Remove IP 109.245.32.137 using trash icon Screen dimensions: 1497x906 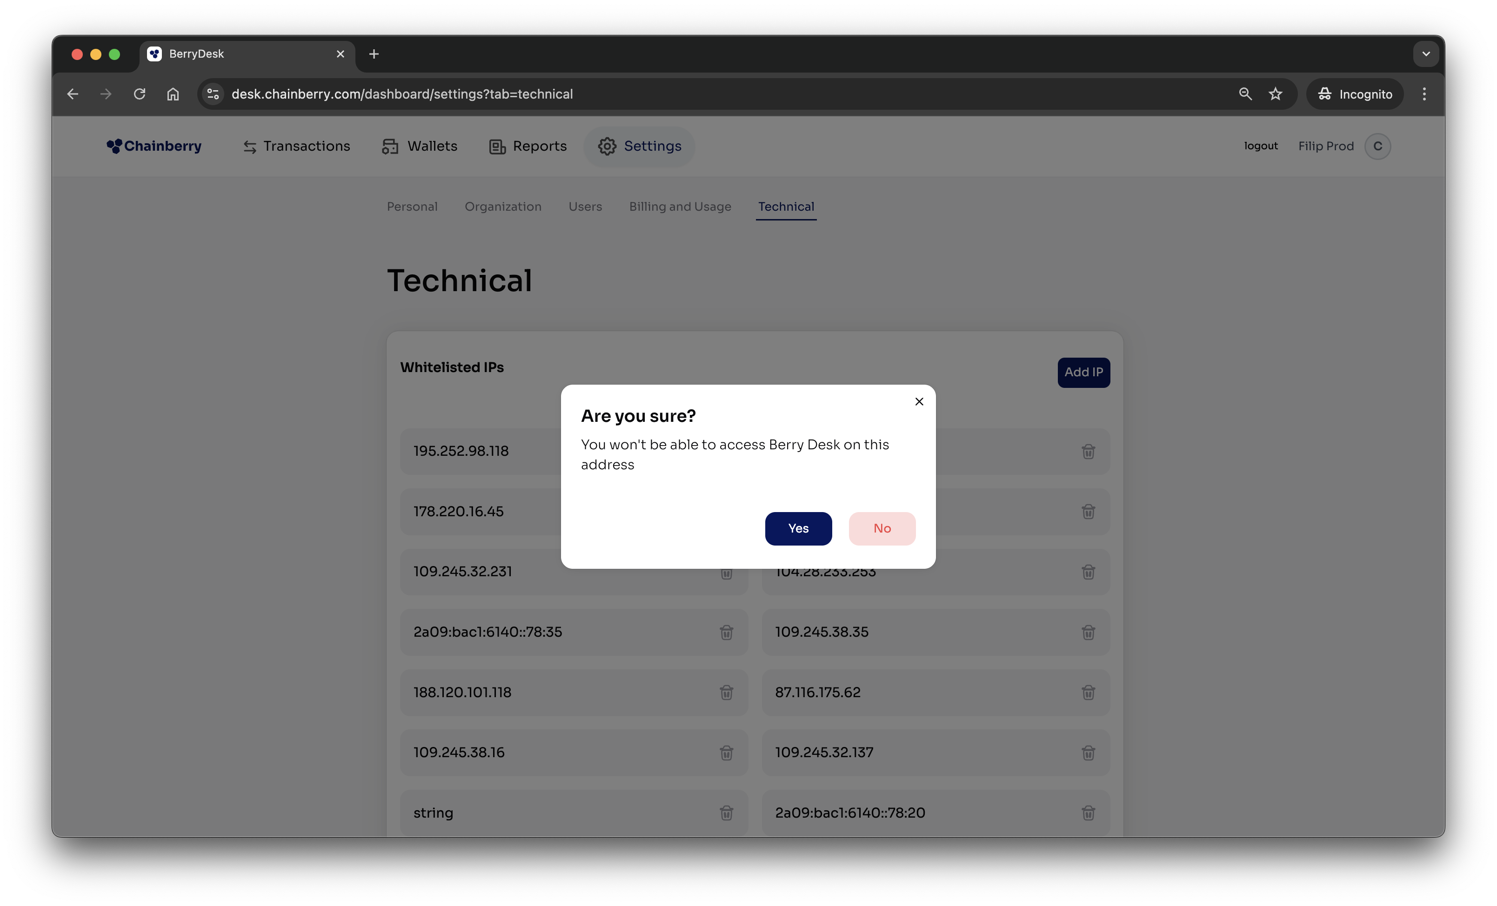[x=1088, y=753]
